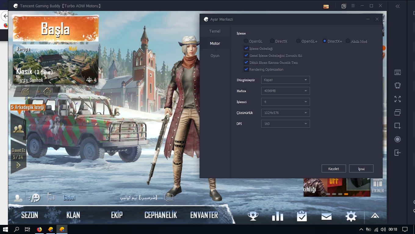Open the game settings gear icon

(351, 216)
